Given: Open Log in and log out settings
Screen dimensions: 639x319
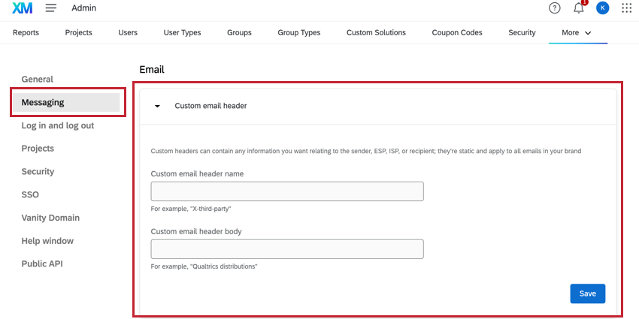Looking at the screenshot, I should [x=58, y=125].
